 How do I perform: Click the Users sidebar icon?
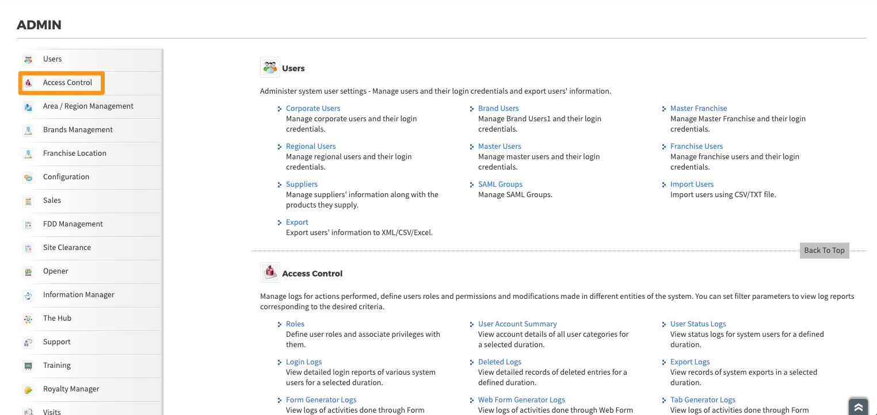[x=28, y=60]
